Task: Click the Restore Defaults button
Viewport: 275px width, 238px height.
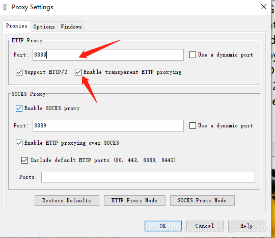Action: pos(67,200)
